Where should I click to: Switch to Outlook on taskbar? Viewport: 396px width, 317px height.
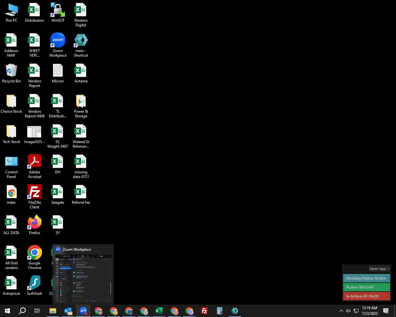pyautogui.click(x=68, y=311)
